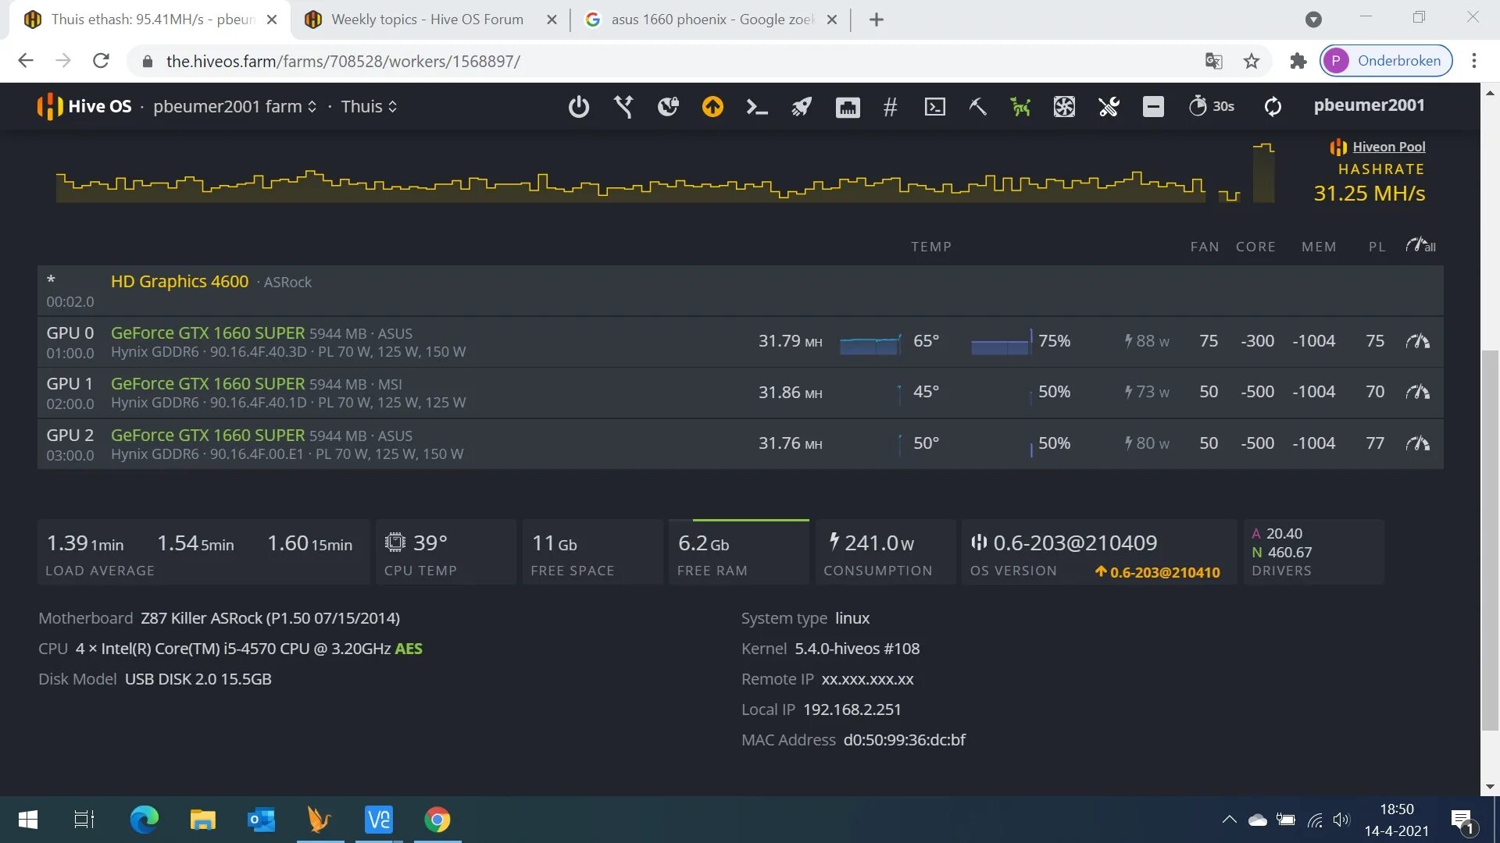This screenshot has height=843, width=1500.
Task: Open the flight sheet rocket icon
Action: click(802, 106)
